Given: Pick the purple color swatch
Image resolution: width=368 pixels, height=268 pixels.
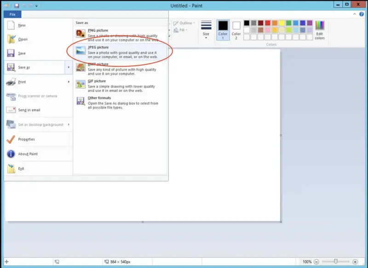Looking at the screenshot, I should click(310, 23).
